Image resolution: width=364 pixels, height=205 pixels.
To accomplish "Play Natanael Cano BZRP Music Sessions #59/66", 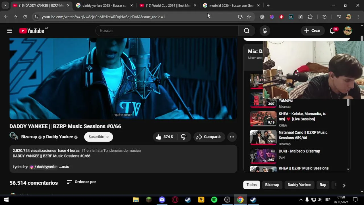I will pos(303,135).
